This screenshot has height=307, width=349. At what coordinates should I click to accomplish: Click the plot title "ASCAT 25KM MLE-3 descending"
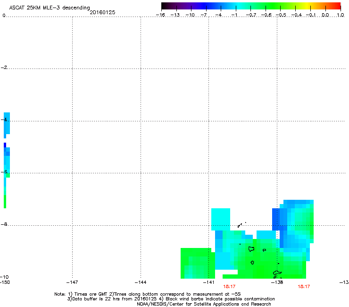tap(50, 8)
